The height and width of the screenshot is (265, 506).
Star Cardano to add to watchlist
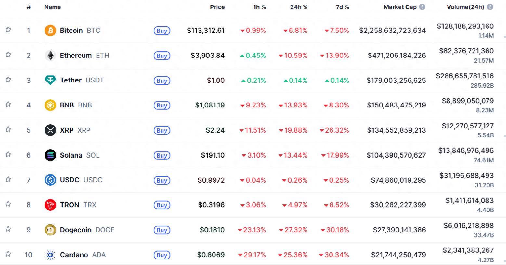(8, 254)
